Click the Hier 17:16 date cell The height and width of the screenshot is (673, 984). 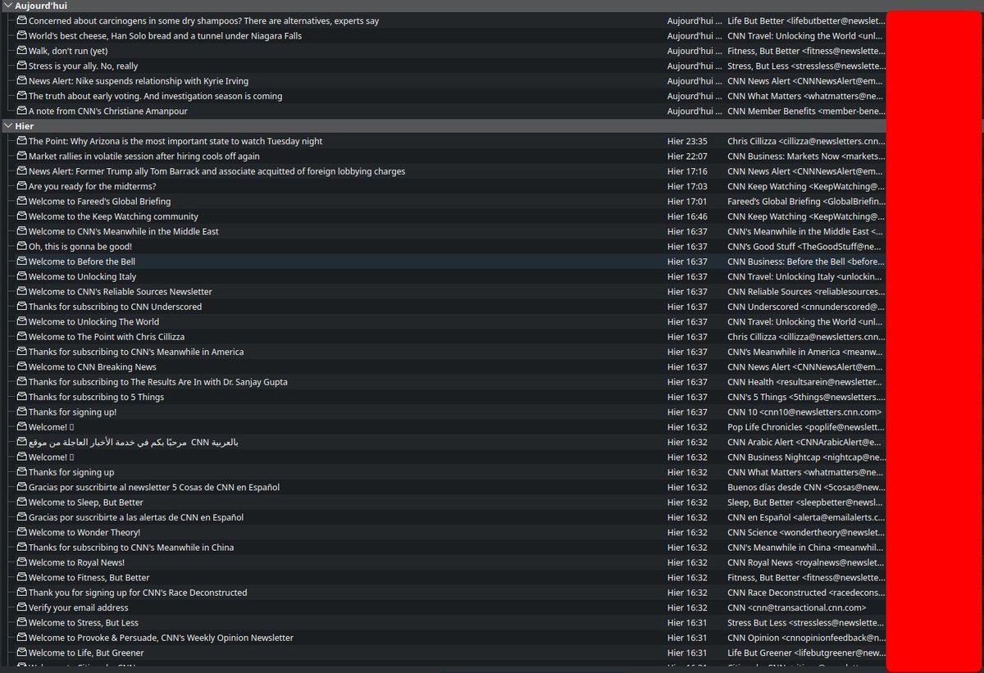[687, 171]
